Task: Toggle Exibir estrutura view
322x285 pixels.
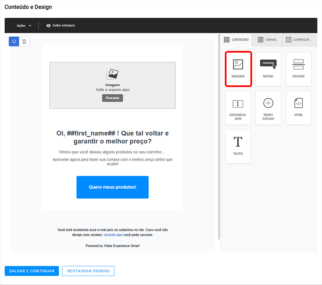Action: click(x=61, y=26)
